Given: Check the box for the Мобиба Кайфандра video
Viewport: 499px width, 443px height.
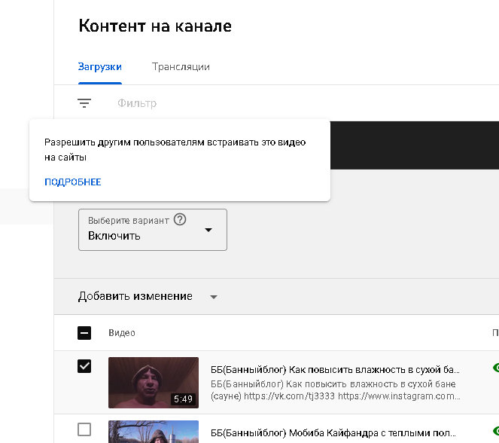Looking at the screenshot, I should 85,429.
